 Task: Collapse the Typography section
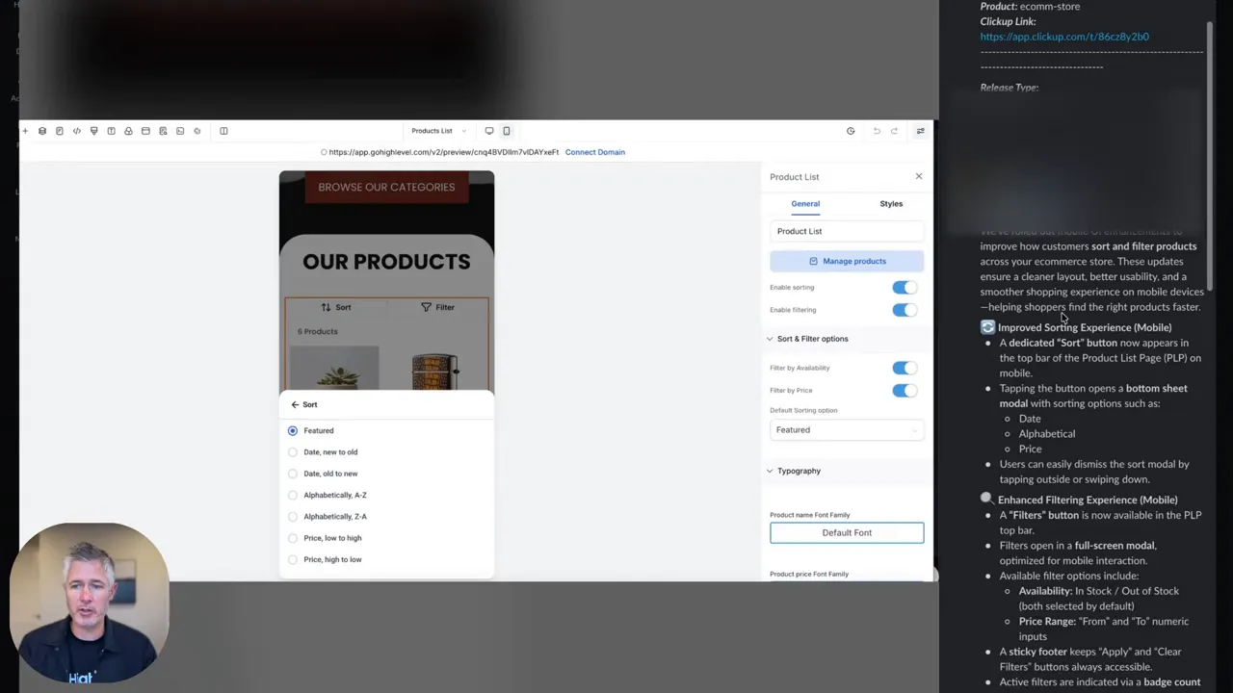pos(770,471)
